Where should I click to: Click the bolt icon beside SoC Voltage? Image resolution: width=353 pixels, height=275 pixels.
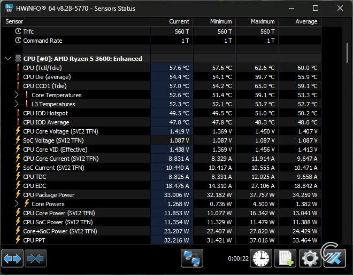pyautogui.click(x=18, y=140)
